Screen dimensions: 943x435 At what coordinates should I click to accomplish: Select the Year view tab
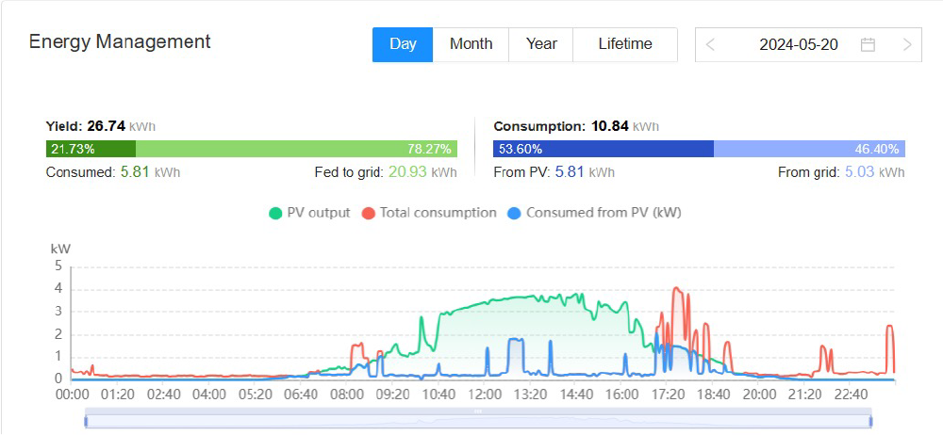(541, 44)
